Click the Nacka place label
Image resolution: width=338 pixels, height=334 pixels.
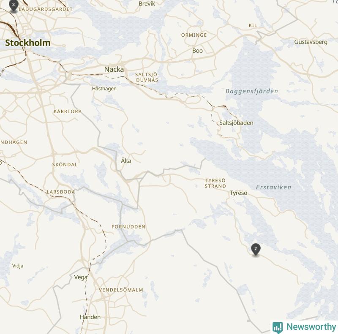point(114,69)
